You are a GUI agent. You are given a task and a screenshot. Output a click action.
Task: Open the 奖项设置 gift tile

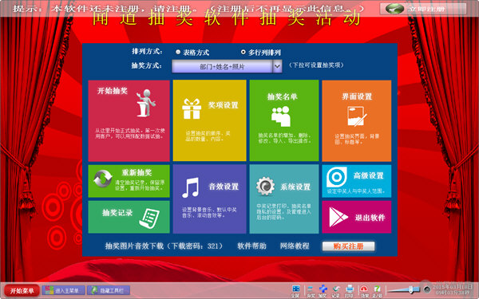click(x=209, y=120)
